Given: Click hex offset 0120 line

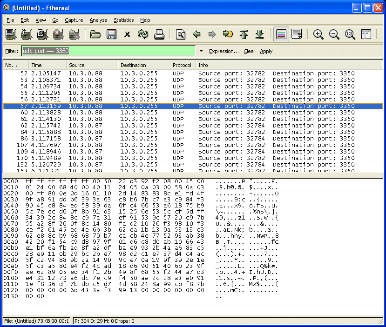Looking at the screenshot, I should (x=141, y=290).
